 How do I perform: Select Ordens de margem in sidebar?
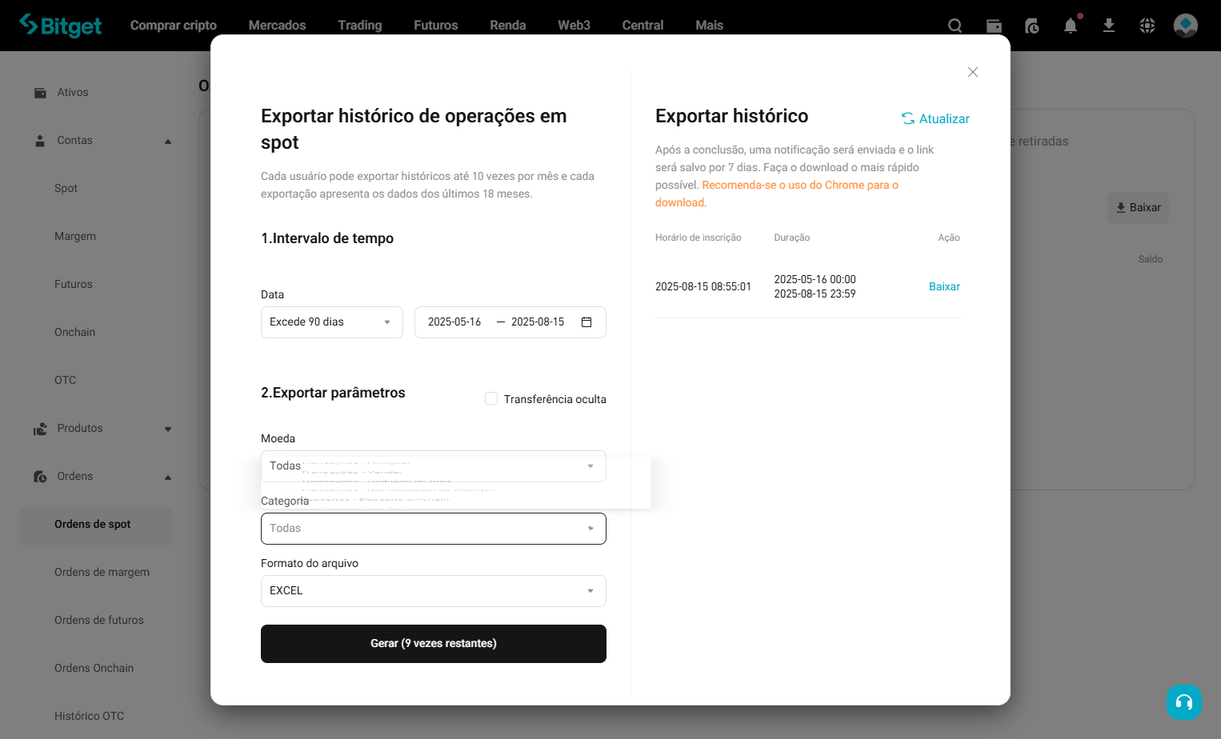(102, 573)
